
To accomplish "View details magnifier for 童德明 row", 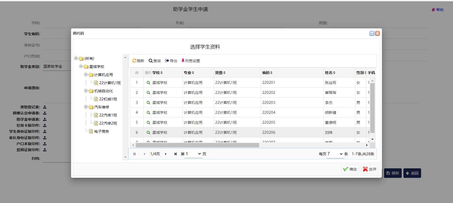I will (x=148, y=122).
